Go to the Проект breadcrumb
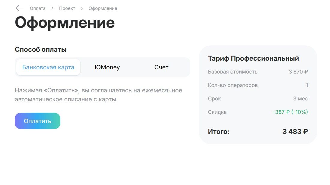The height and width of the screenshot is (185, 330). click(67, 8)
